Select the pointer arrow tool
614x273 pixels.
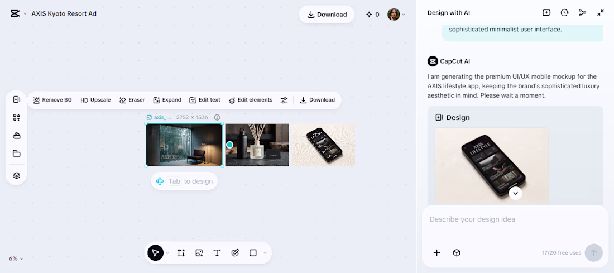pyautogui.click(x=156, y=253)
